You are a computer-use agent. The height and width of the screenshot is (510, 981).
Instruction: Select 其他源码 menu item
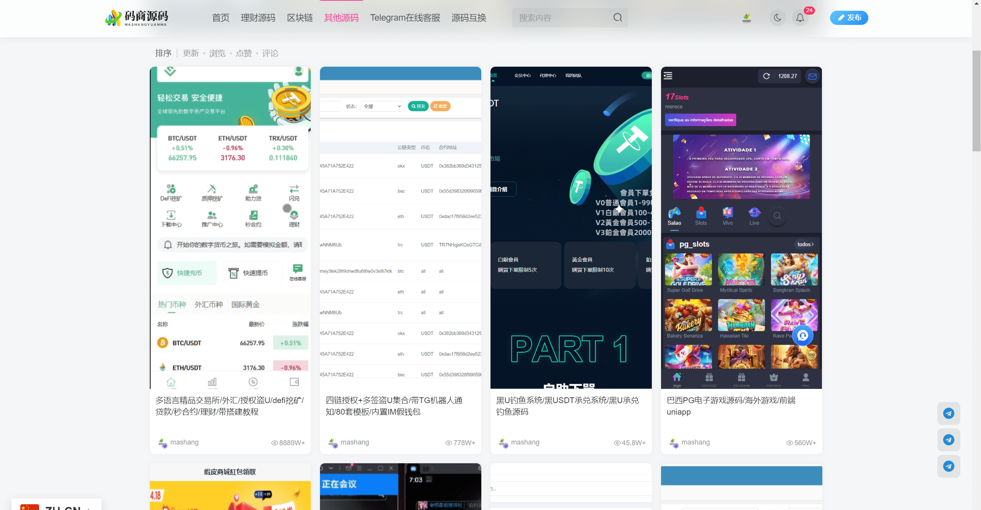point(341,18)
